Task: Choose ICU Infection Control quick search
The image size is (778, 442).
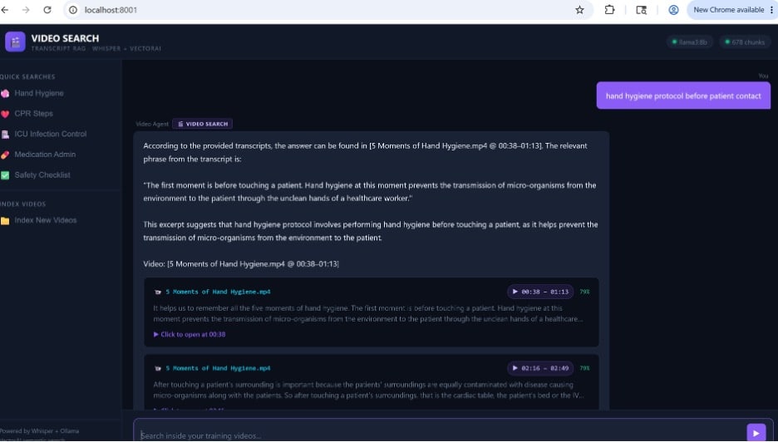Action: click(x=44, y=134)
